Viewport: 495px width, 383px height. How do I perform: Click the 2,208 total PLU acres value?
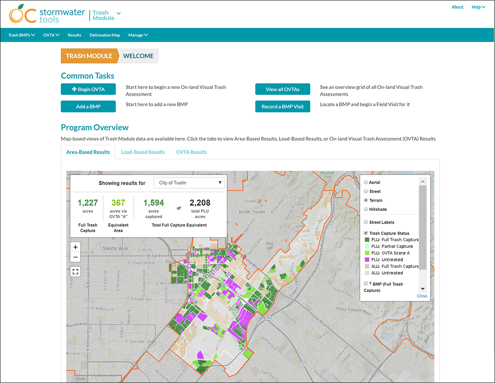[x=200, y=202]
